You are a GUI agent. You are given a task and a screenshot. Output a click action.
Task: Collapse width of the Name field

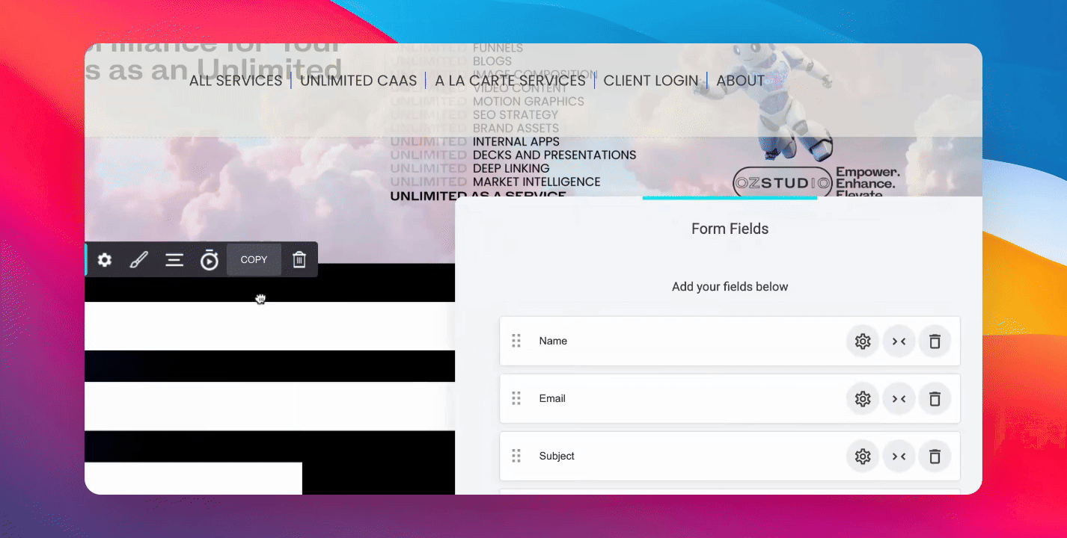[899, 341]
